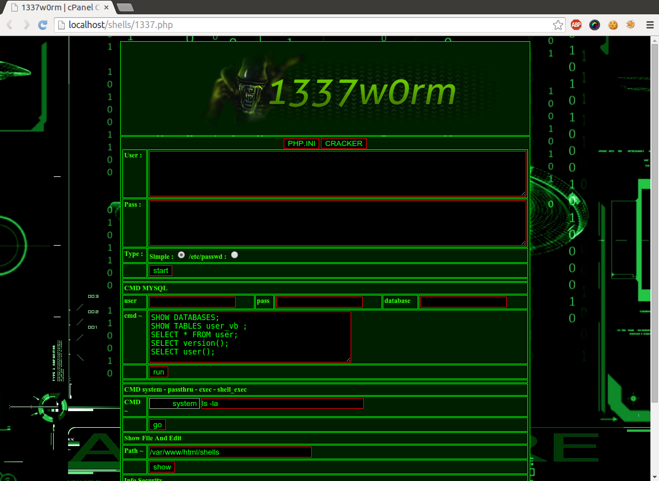Screen dimensions: 659x481
Task: Click into the Pass list textarea
Action: [x=338, y=223]
